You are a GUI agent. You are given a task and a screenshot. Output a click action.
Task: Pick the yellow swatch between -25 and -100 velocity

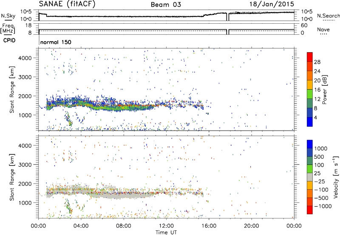point(310,185)
